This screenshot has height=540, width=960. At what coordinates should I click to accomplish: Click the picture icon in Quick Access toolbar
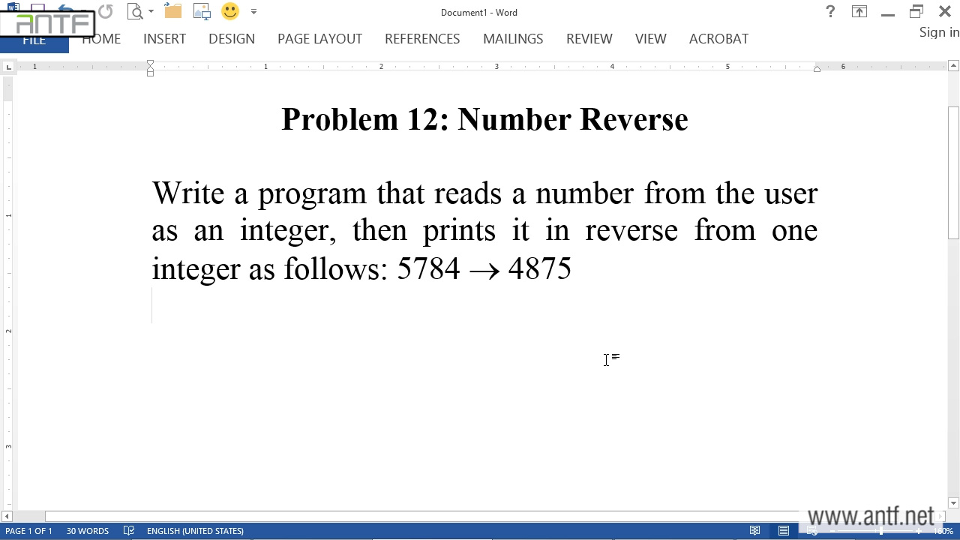click(x=202, y=11)
